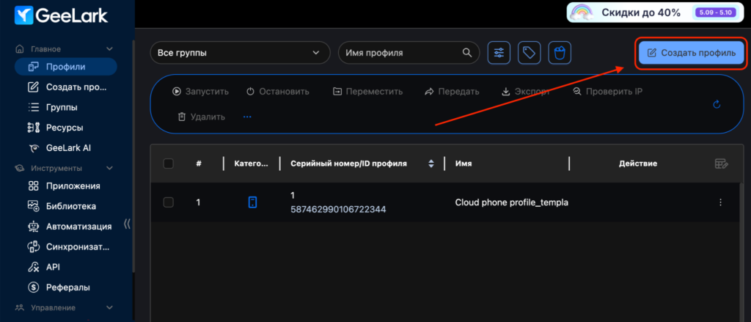
Task: Collapse the 'Главное' sidebar section
Action: point(110,49)
